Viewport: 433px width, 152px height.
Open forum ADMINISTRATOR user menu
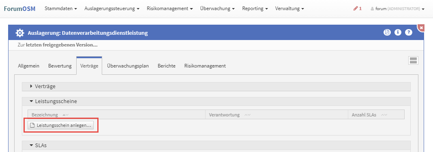coord(397,9)
